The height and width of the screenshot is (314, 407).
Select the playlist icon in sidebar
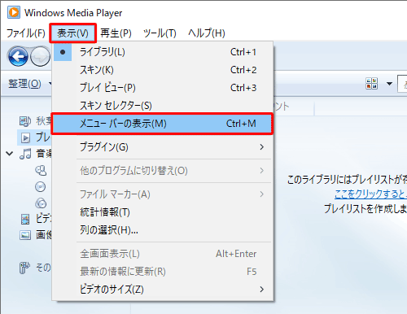pos(25,137)
